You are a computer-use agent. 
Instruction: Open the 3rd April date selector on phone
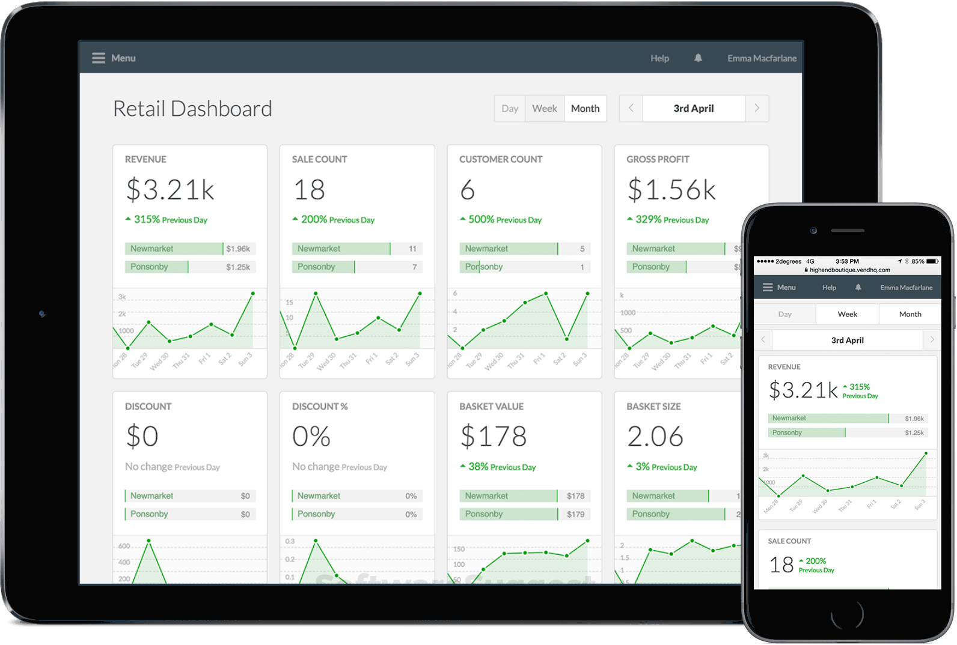(x=848, y=340)
